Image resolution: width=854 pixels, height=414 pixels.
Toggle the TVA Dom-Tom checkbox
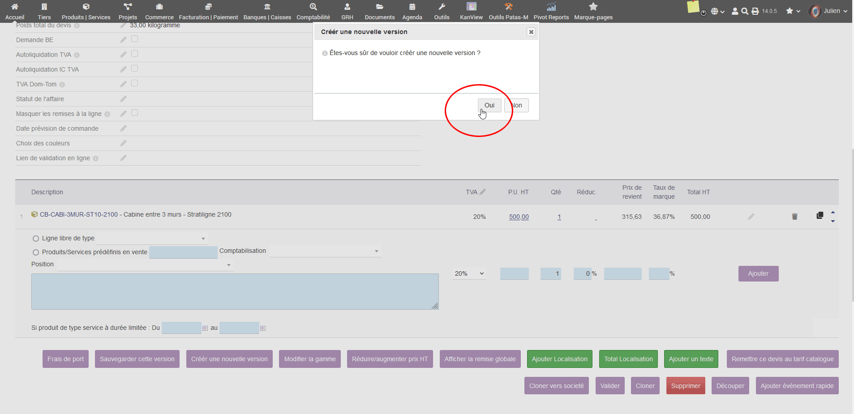[134, 84]
